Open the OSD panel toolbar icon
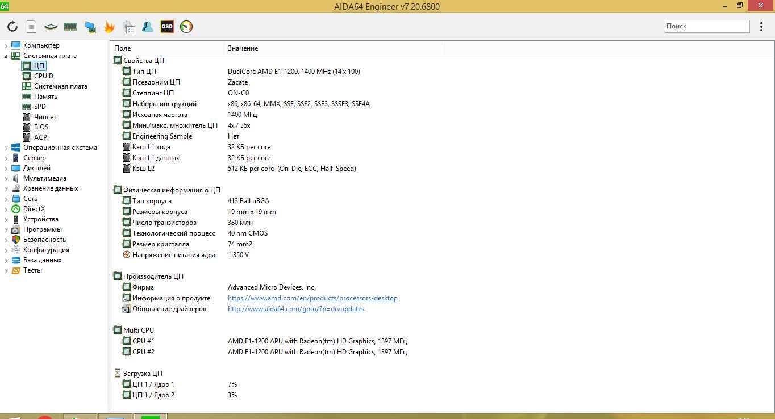The width and height of the screenshot is (775, 419). point(167,27)
